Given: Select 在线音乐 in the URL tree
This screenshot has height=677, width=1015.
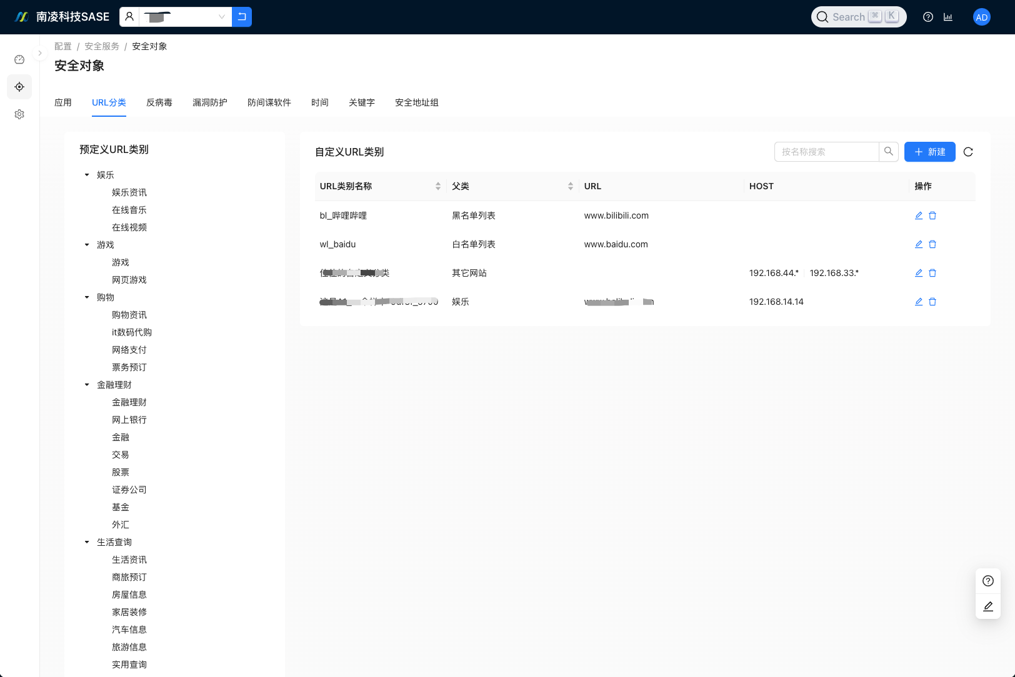Looking at the screenshot, I should click(x=129, y=210).
